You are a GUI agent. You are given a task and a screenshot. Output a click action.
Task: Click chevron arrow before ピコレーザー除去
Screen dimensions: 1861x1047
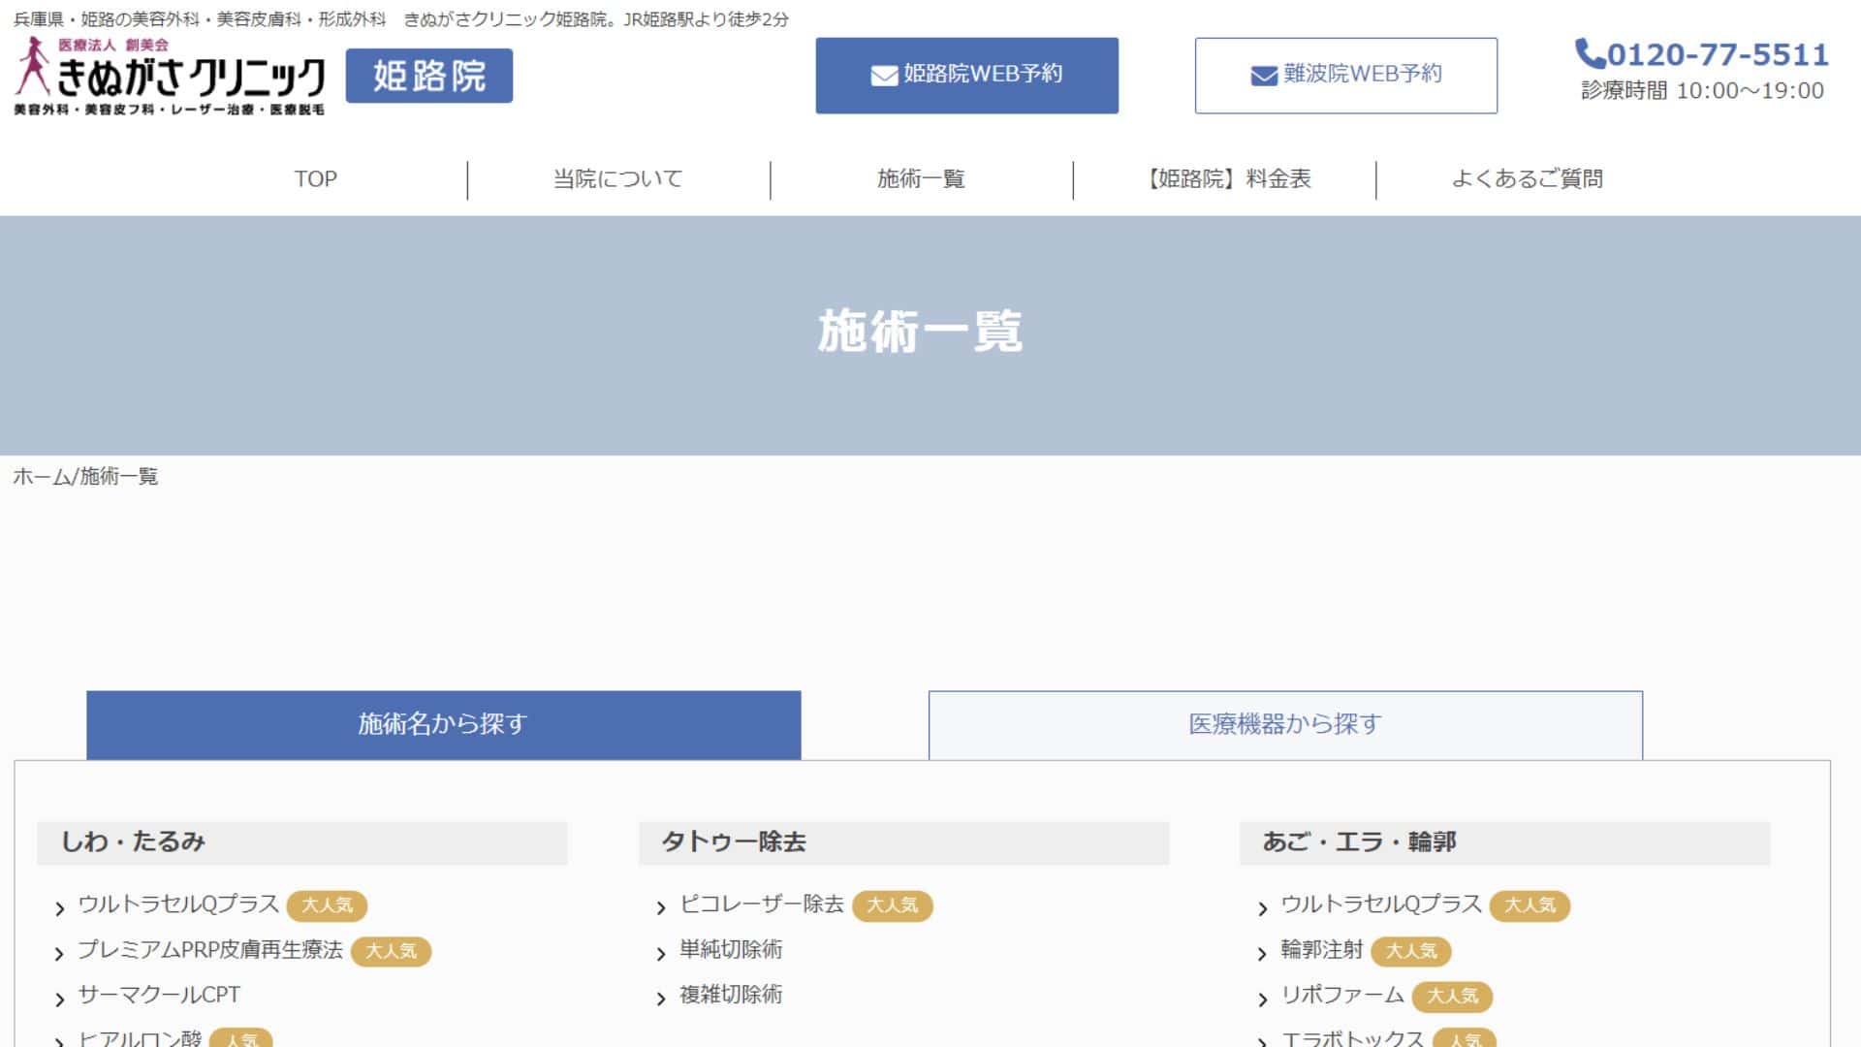(x=661, y=908)
